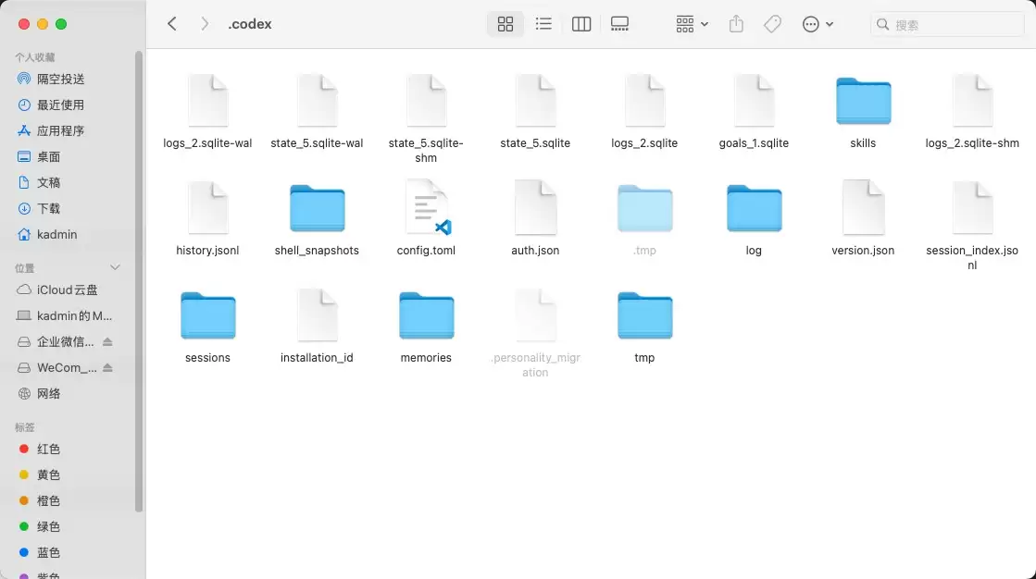
Task: Select the log folder
Action: click(754, 218)
